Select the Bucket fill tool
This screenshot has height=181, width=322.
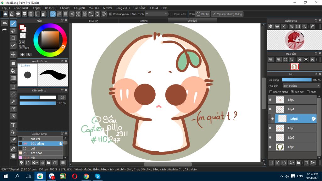13,71
